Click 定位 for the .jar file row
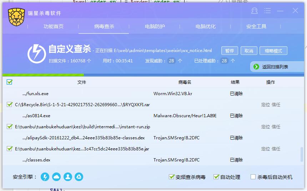Viewport: 307px width, 191px height. 266,149
